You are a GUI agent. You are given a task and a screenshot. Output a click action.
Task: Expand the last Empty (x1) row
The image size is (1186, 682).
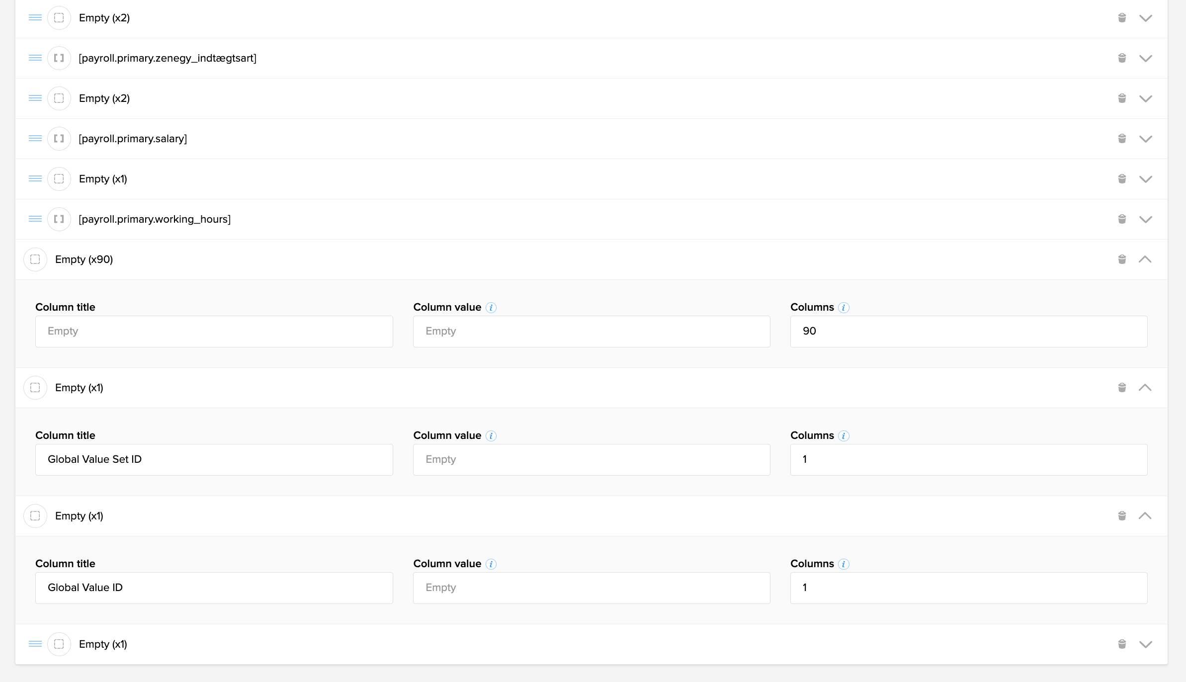pyautogui.click(x=1145, y=644)
